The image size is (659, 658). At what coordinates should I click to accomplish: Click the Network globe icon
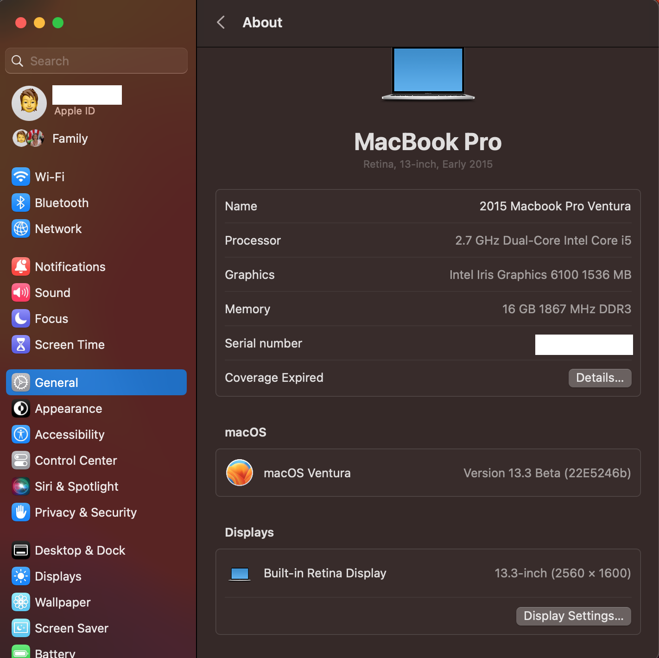(21, 229)
